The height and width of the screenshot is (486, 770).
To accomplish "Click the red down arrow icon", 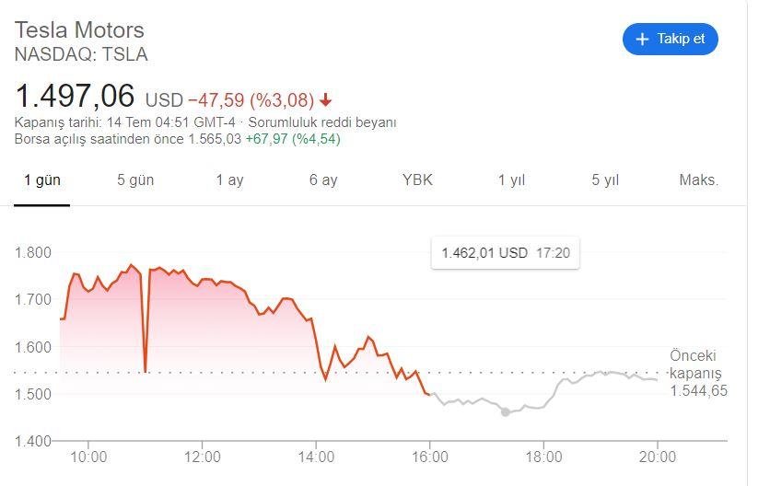I will (x=326, y=99).
